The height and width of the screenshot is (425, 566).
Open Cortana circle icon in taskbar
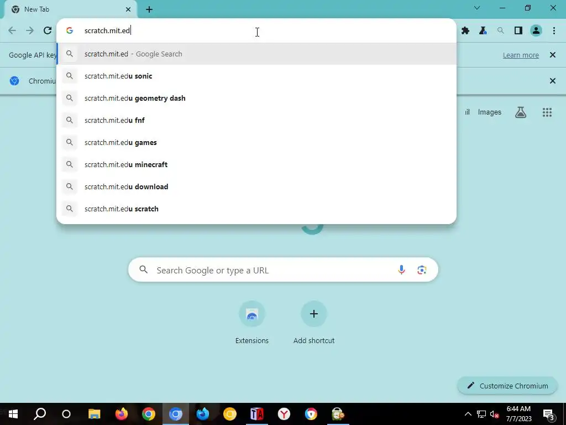[x=66, y=414]
